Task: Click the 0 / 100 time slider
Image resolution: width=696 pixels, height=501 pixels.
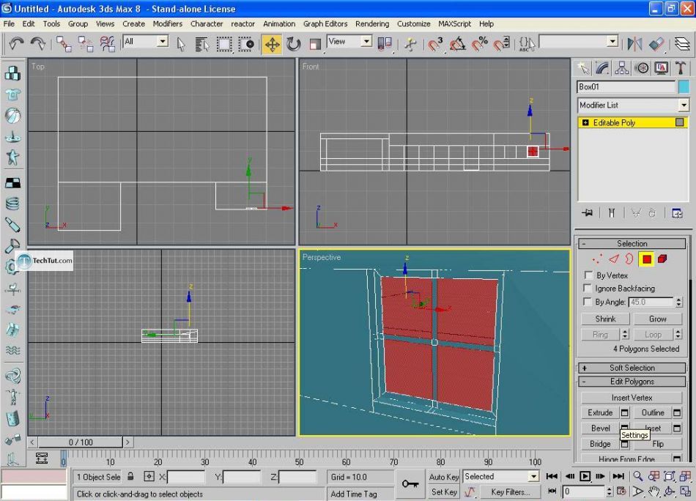Action: [81, 442]
